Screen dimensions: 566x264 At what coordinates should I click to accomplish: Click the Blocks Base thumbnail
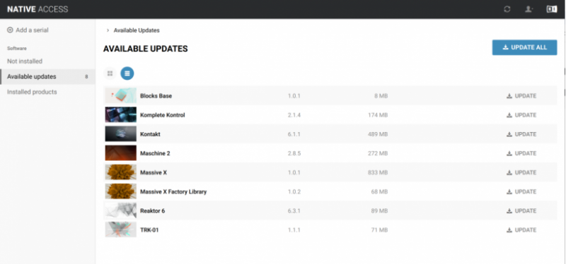click(x=121, y=96)
